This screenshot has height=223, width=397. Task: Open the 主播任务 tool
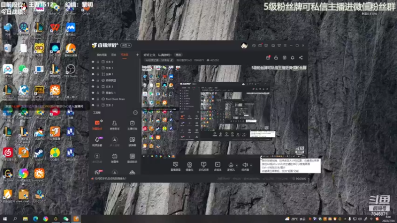click(x=132, y=125)
